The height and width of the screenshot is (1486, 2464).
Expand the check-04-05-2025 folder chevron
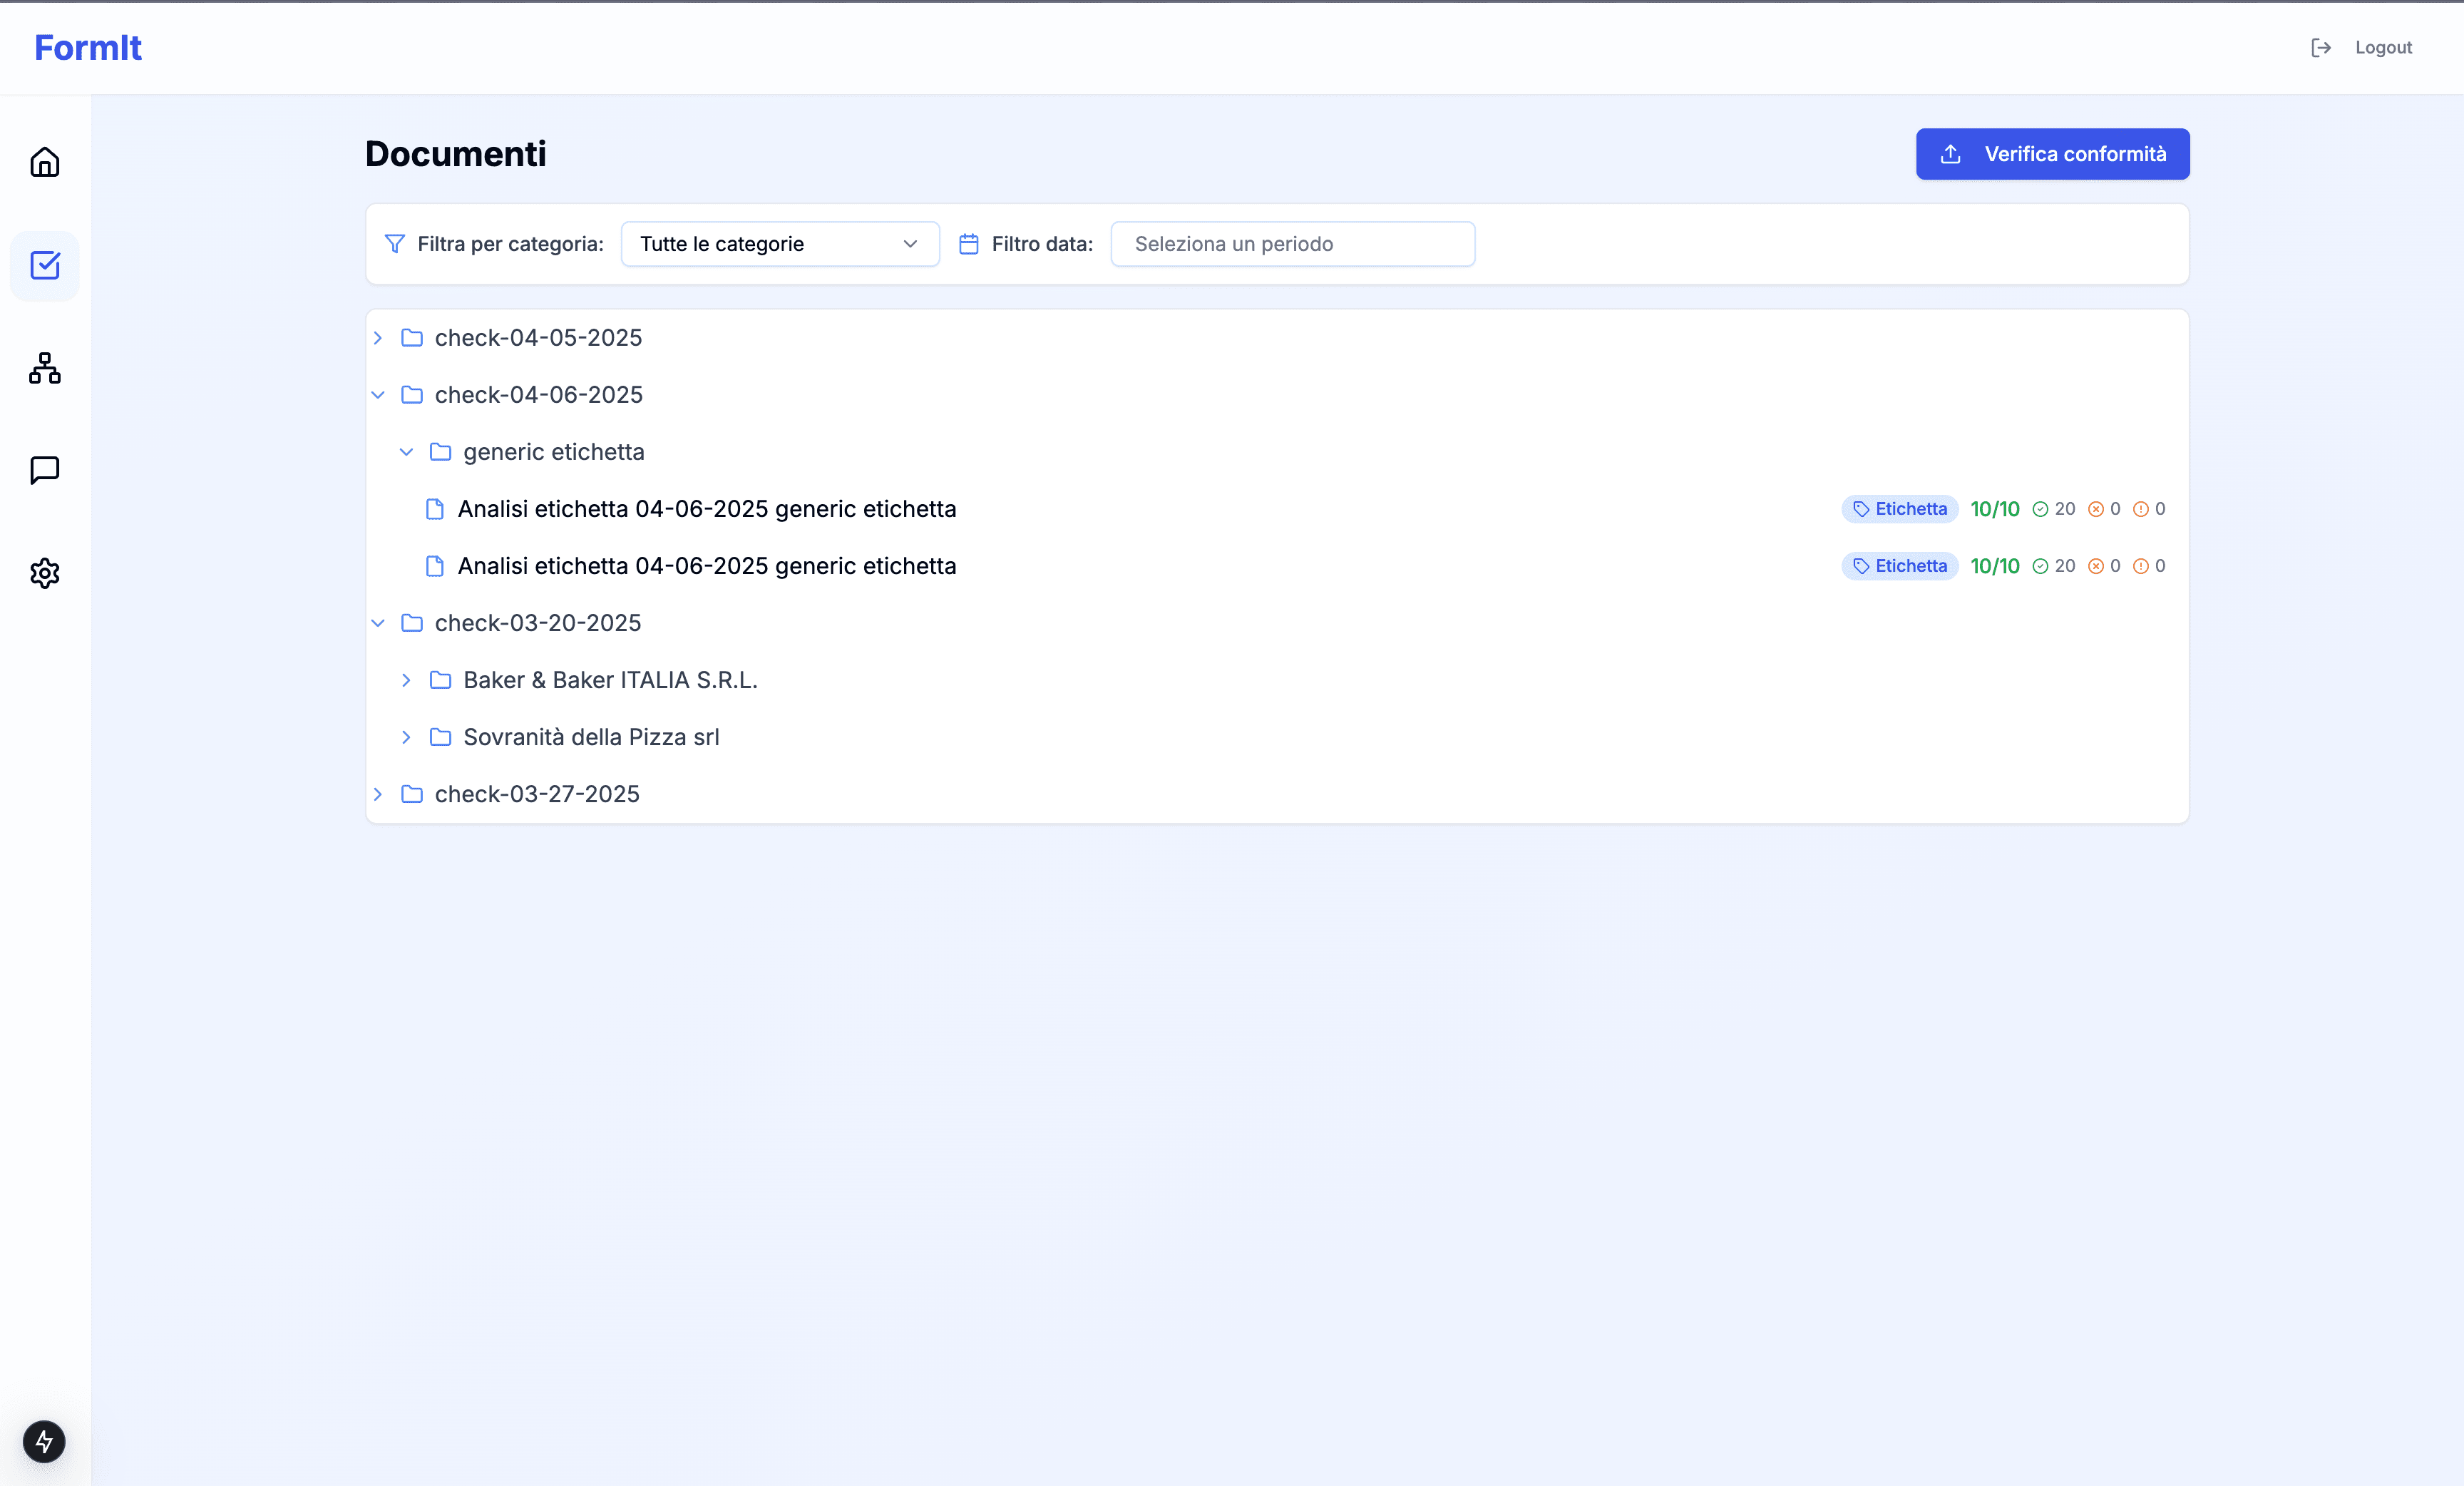[378, 338]
